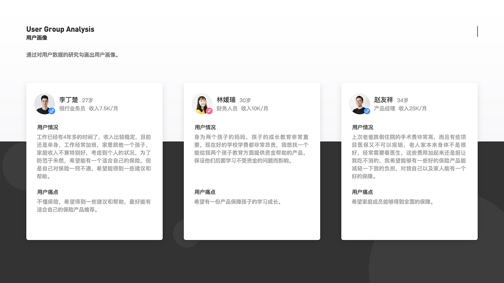Click the blue male gender icon on 李丁楚's avatar
504x283 pixels.
tap(51, 111)
